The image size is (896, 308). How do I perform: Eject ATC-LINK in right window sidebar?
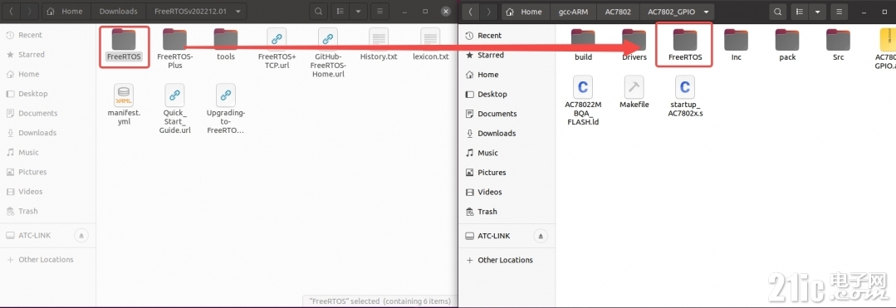pyautogui.click(x=541, y=236)
